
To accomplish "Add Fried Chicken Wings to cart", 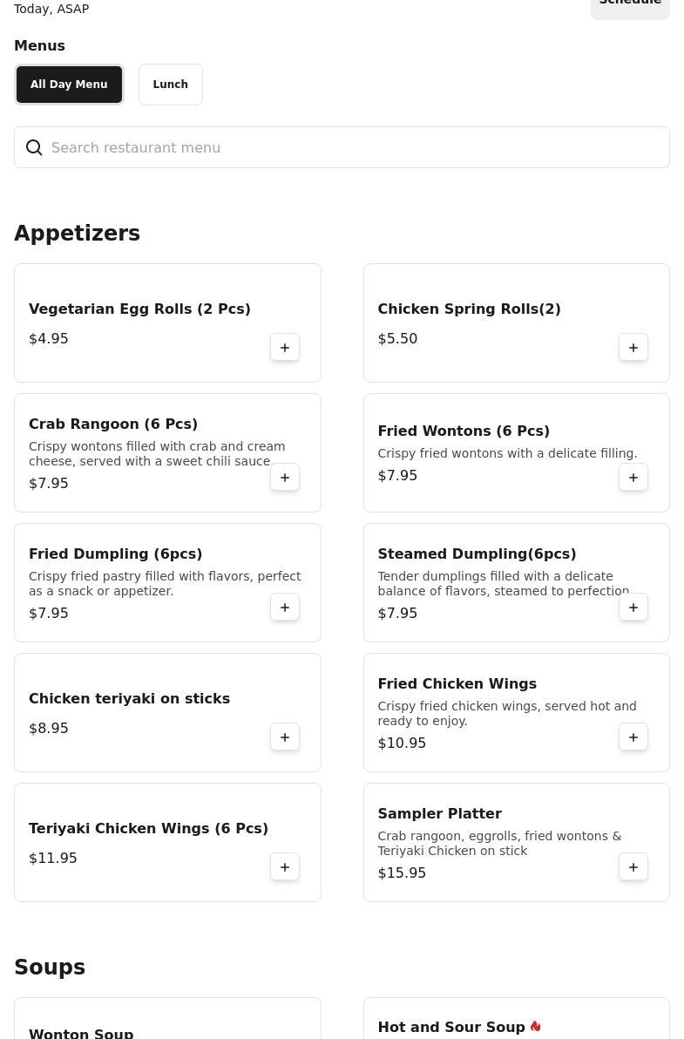I will coord(633,737).
